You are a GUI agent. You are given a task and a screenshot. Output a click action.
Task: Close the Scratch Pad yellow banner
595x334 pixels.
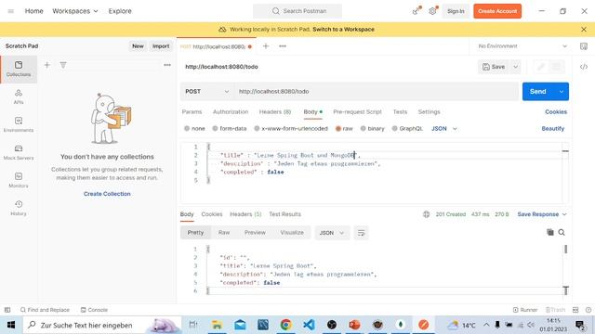tap(584, 29)
